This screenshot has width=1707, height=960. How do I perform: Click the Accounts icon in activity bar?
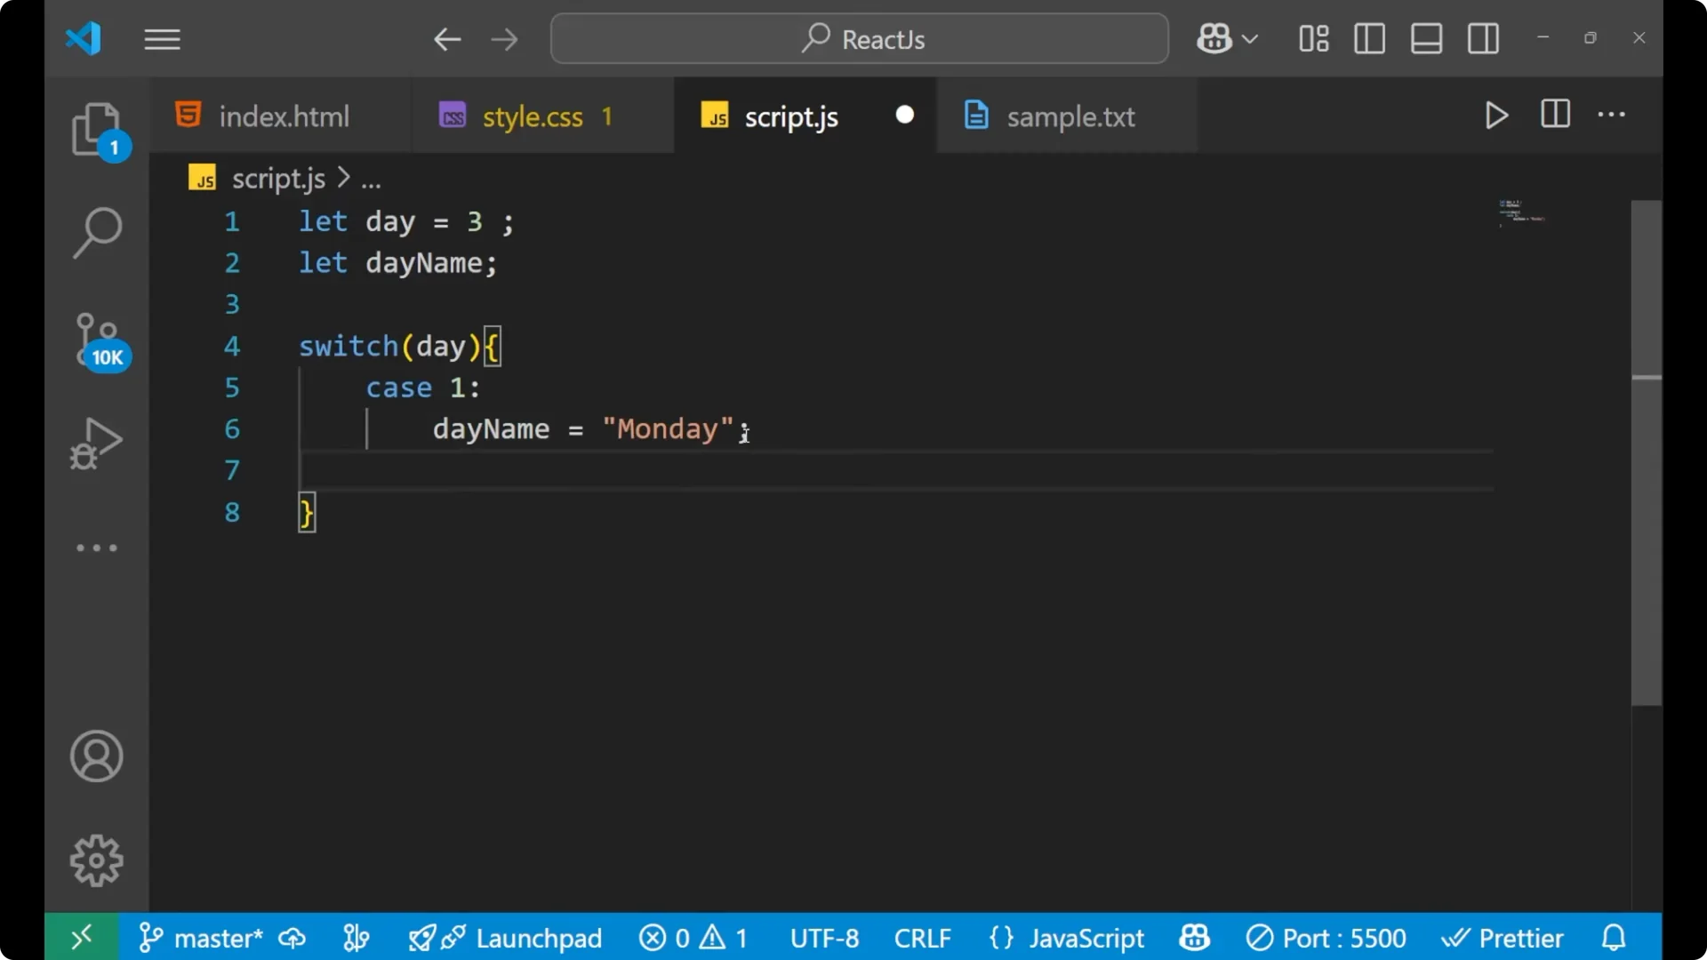(x=96, y=756)
